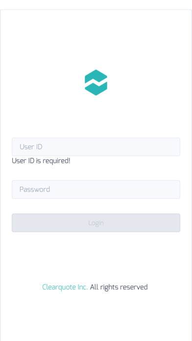
Task: Click the white zigzag stripe in the logo
Action: pos(96,83)
